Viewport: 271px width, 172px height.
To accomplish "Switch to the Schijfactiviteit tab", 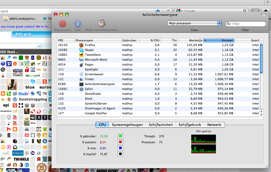I will point(161,125).
